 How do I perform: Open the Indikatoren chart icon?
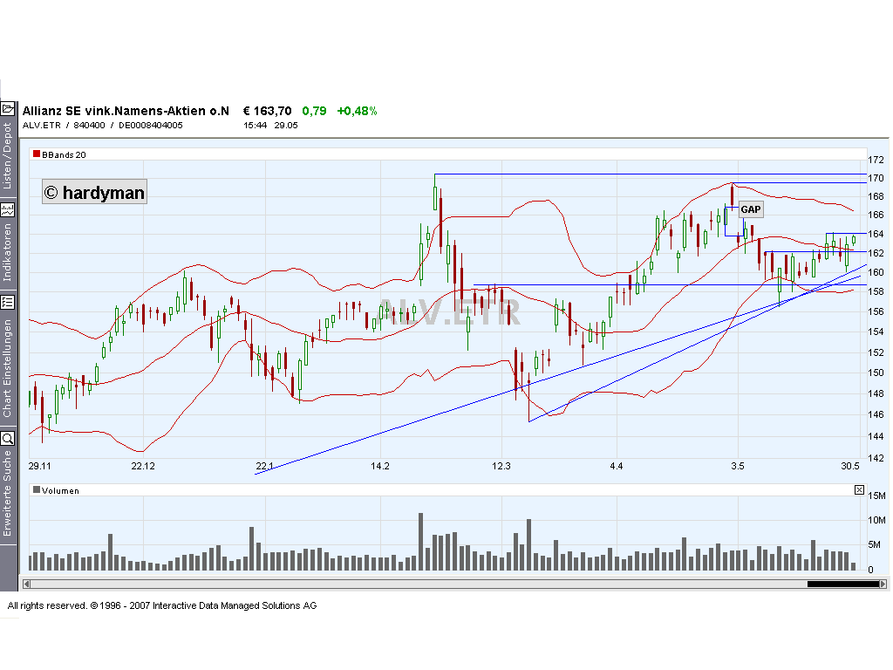[9, 209]
